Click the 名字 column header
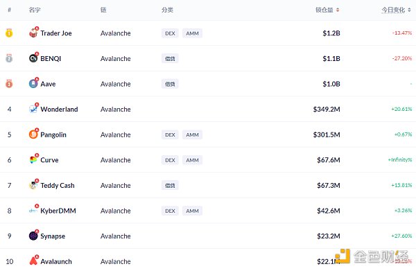416x271 pixels. pyautogui.click(x=35, y=10)
